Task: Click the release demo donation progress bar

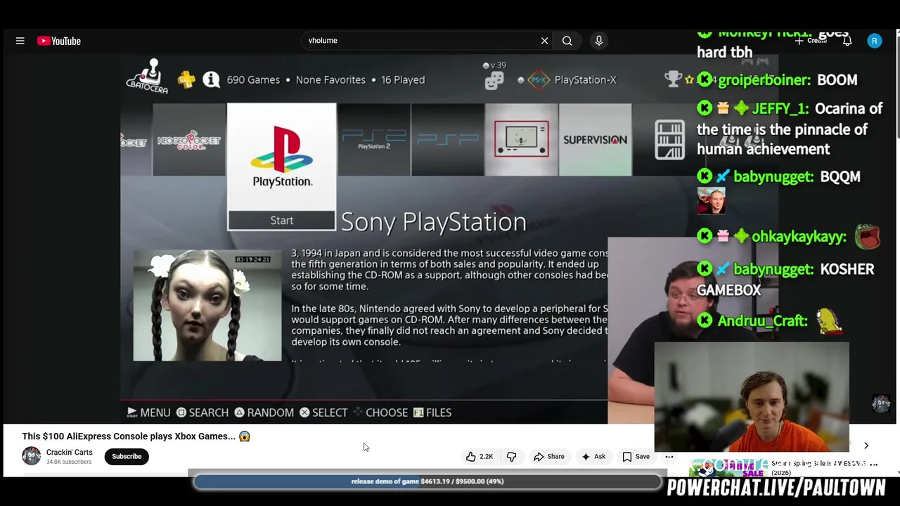Action: 427,481
